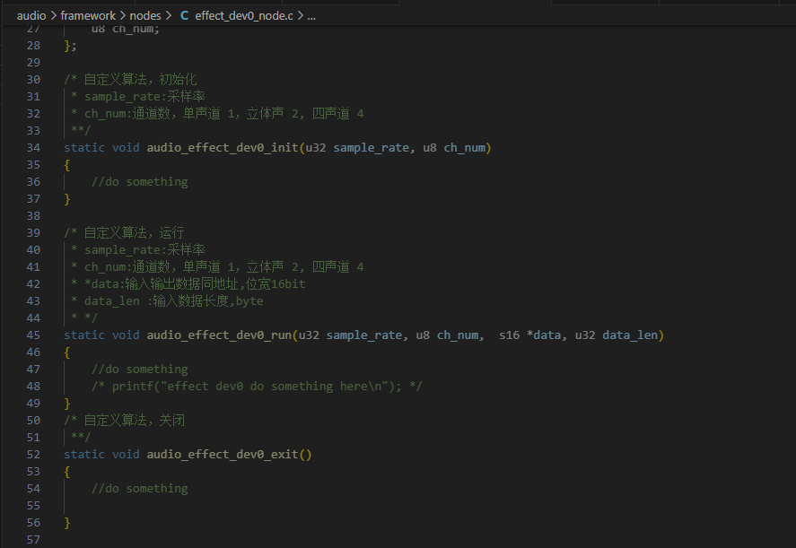This screenshot has height=548, width=796.
Task: Click the "位宽16bit" comment on line 42
Action: coord(276,283)
